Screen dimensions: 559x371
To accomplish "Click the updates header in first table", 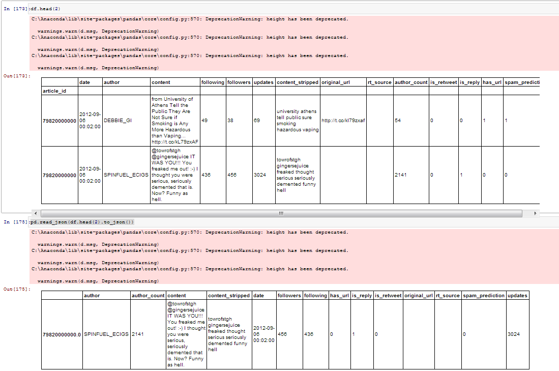I will [x=264, y=82].
